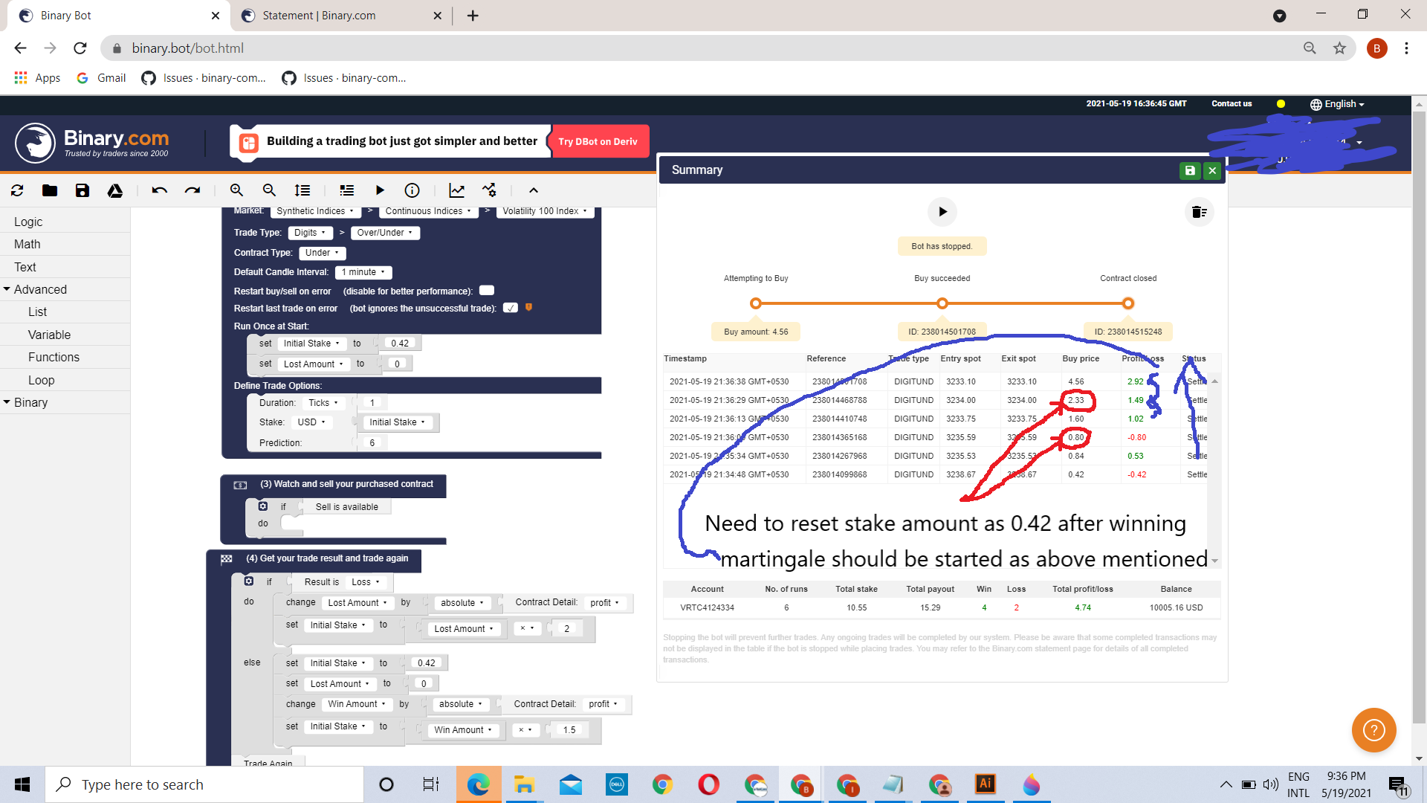
Task: Set the Prediction input value field
Action: 372,442
